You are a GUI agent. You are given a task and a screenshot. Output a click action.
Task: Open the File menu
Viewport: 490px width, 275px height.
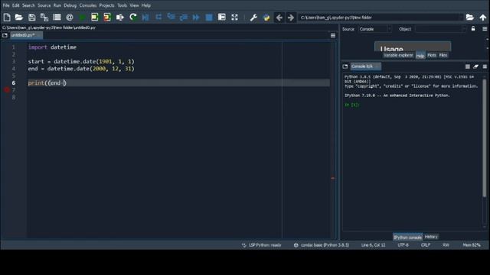[x=6, y=5]
